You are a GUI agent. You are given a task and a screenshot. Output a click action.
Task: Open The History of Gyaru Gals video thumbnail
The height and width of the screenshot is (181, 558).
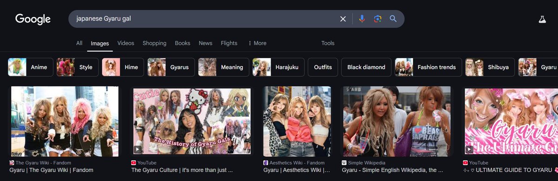(x=192, y=121)
